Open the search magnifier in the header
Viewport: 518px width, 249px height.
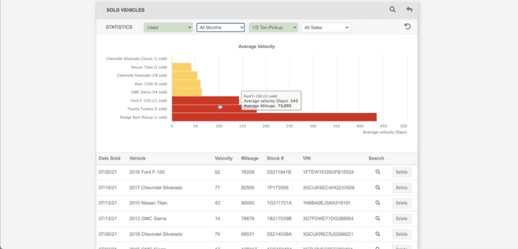coord(392,10)
